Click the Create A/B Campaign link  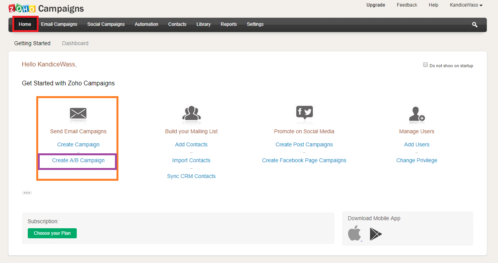coord(78,160)
